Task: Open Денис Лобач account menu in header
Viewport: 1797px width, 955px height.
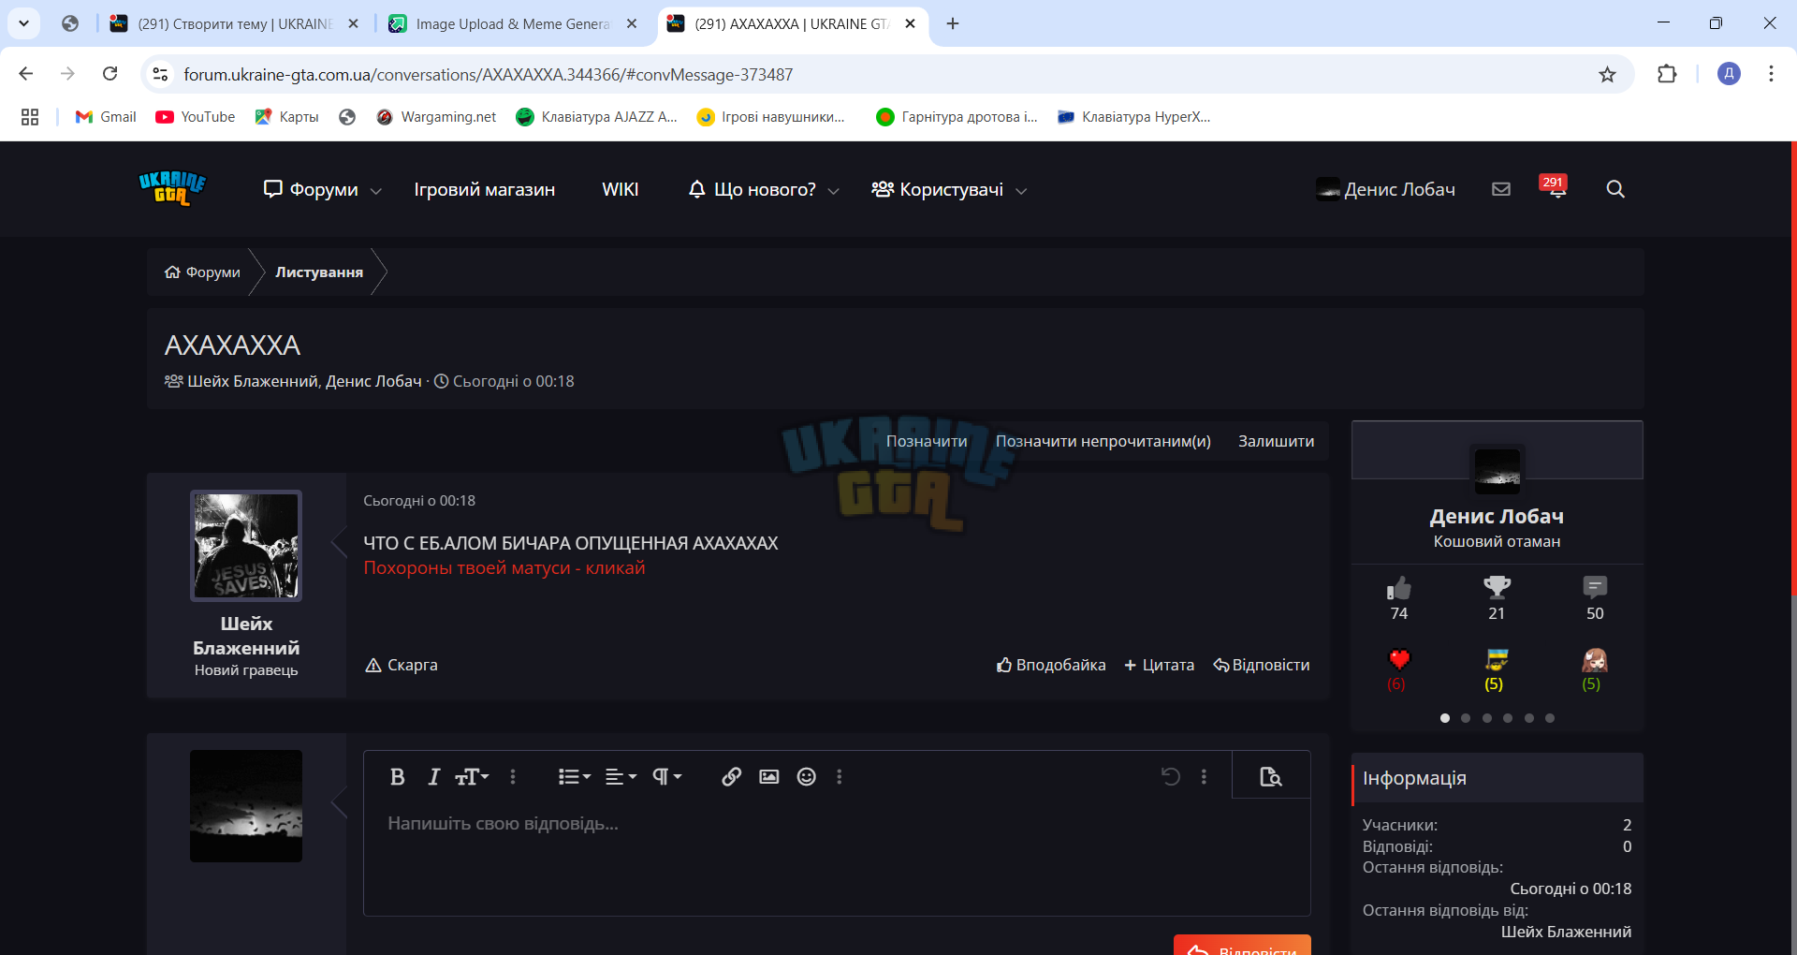Action: [x=1385, y=189]
